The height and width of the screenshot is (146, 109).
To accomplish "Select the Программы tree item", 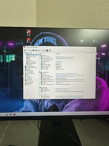I will pos(29,79).
